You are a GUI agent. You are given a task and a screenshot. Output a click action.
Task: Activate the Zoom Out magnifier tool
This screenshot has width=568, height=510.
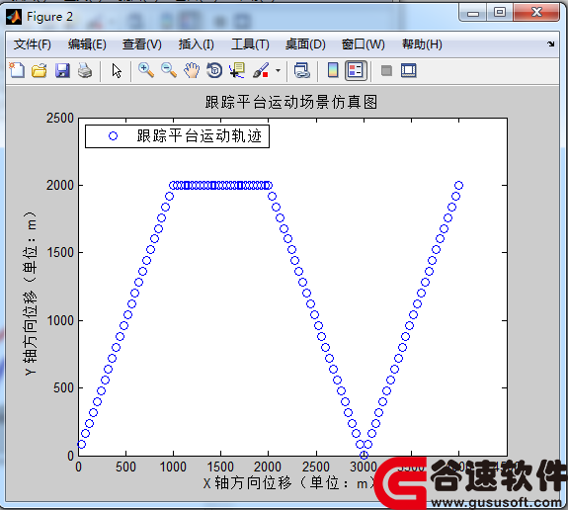click(x=169, y=70)
